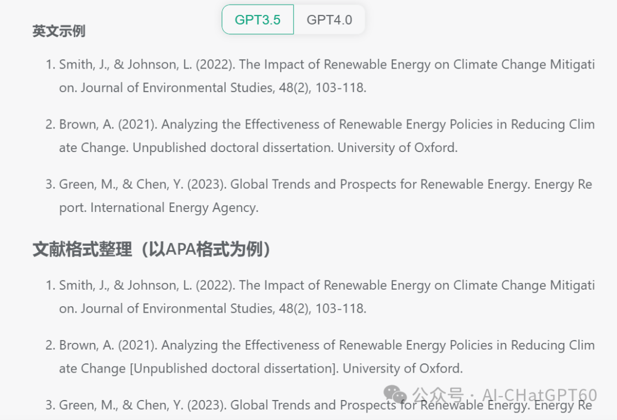Click the WeChat logo icon in watermark

pos(395,395)
